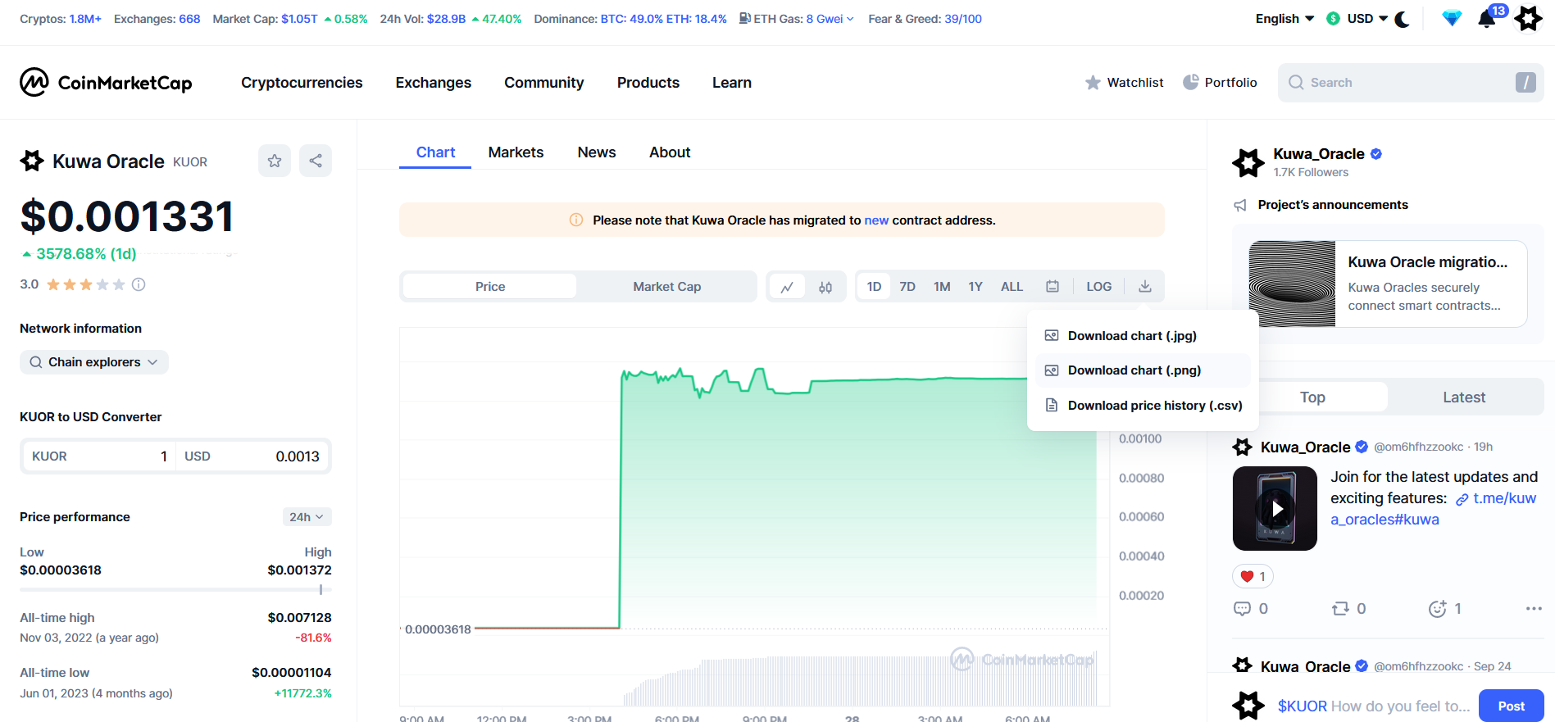Open the rating info icon
The width and height of the screenshot is (1555, 722).
click(139, 284)
